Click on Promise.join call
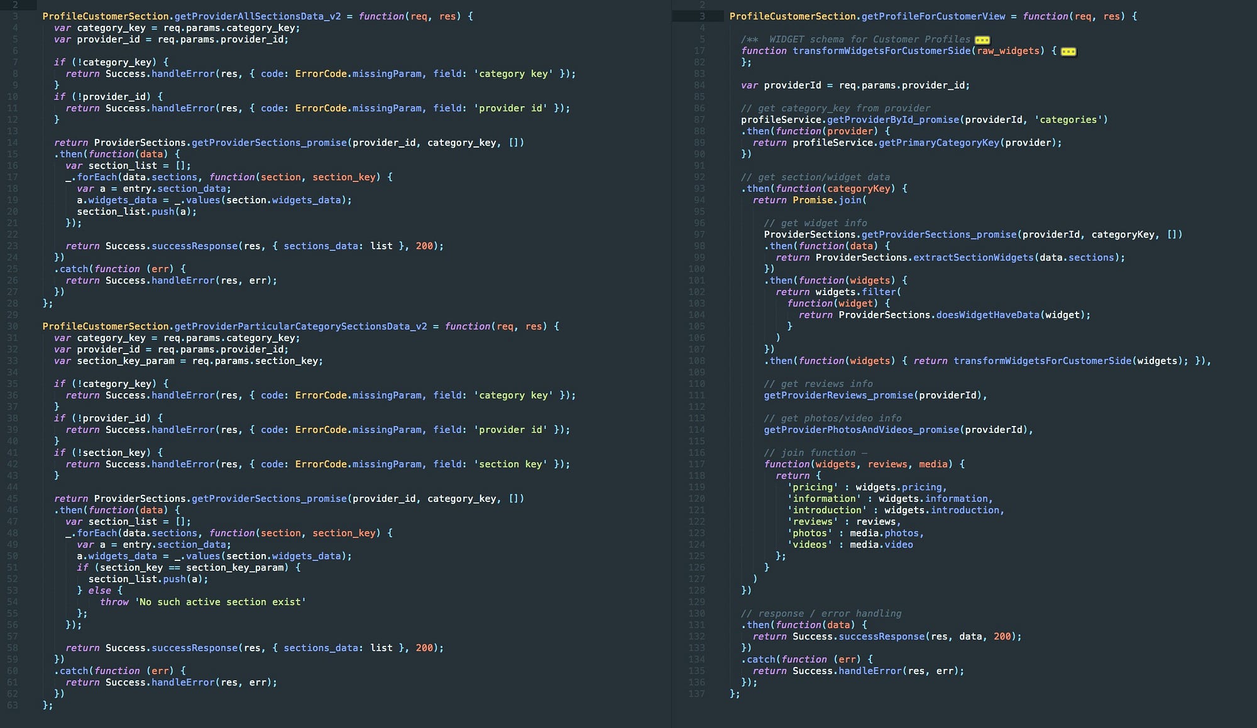 click(x=829, y=200)
